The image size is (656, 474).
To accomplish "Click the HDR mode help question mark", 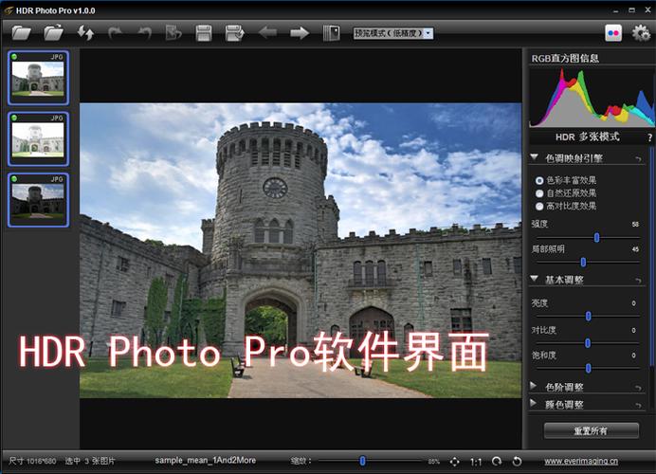I will (649, 137).
